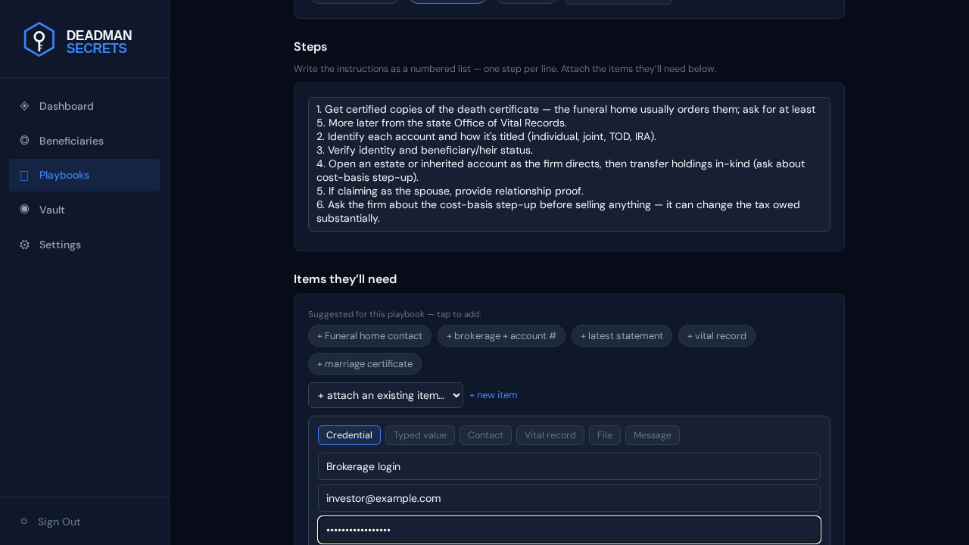This screenshot has width=969, height=545.
Task: Switch to the File item type
Action: pyautogui.click(x=605, y=435)
